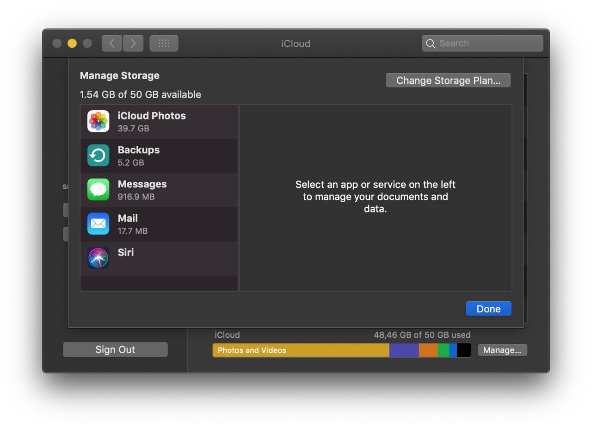Click the Manage Storage heading
The image size is (592, 429).
(x=120, y=76)
